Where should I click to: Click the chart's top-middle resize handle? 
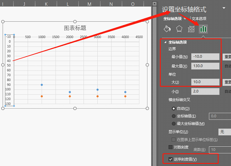pos(75,22)
